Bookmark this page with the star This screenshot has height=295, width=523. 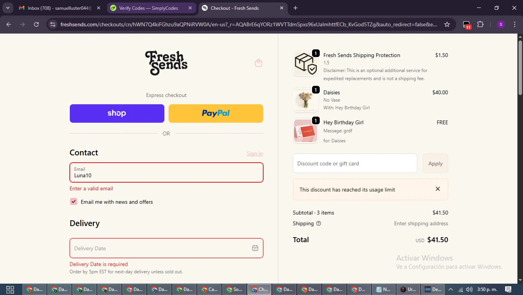[447, 24]
